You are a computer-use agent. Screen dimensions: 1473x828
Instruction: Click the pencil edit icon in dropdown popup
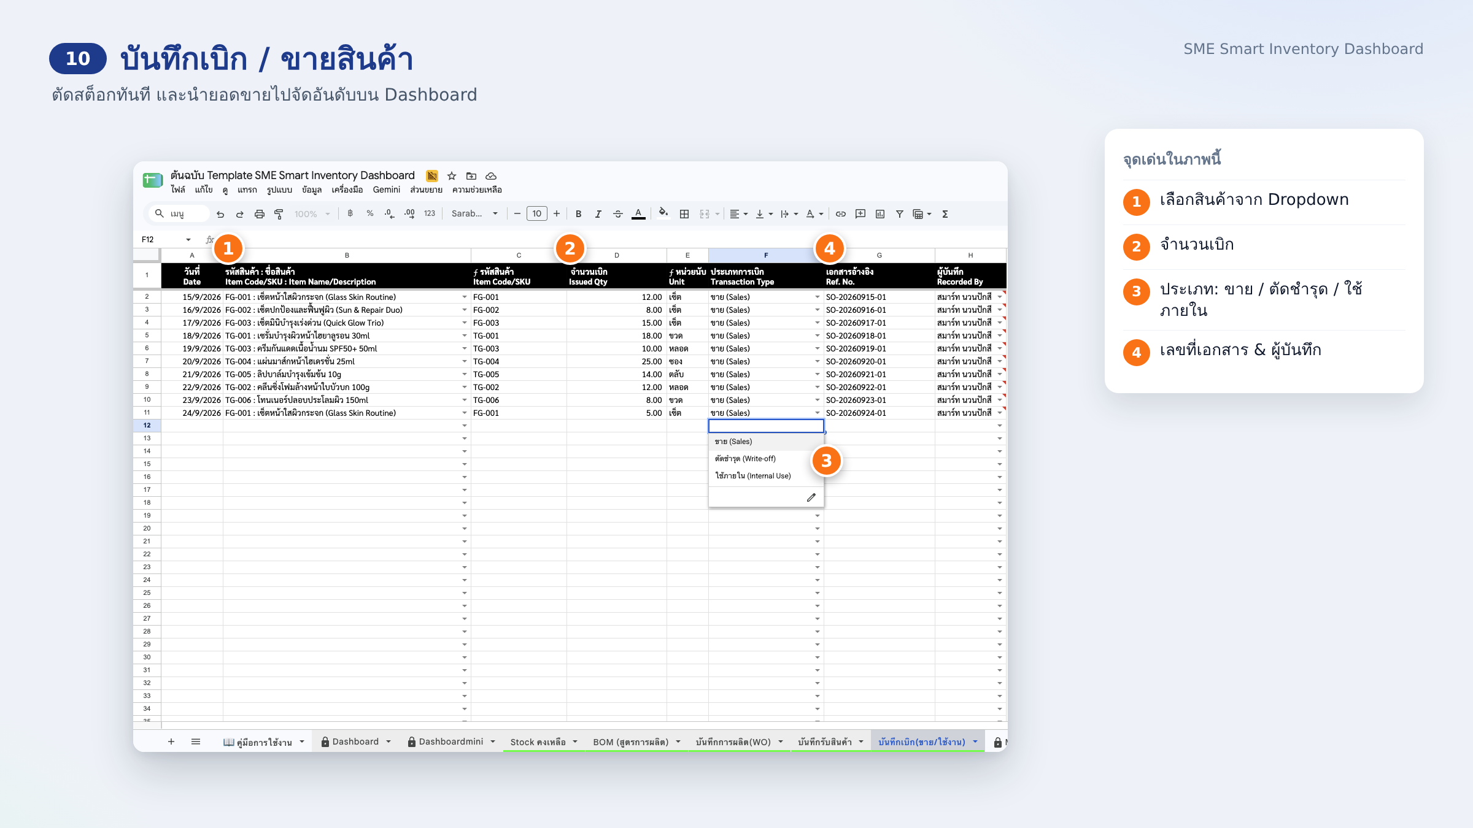[811, 497]
